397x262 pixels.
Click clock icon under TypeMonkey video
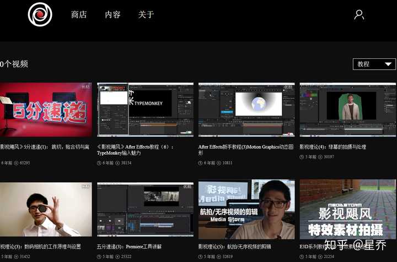[x=99, y=163]
